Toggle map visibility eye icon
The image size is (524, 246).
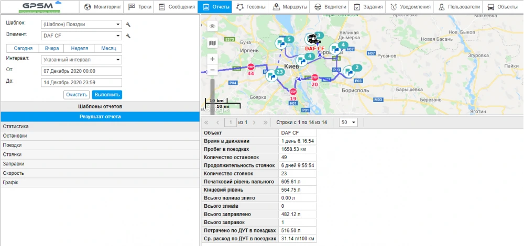pos(212,26)
